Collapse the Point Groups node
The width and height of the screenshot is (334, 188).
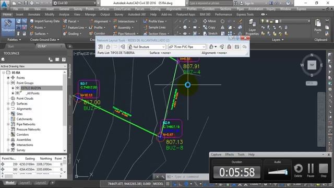[8, 83]
